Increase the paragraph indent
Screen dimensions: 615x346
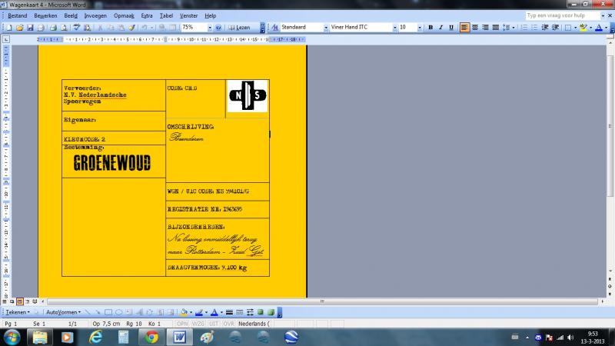pos(555,28)
